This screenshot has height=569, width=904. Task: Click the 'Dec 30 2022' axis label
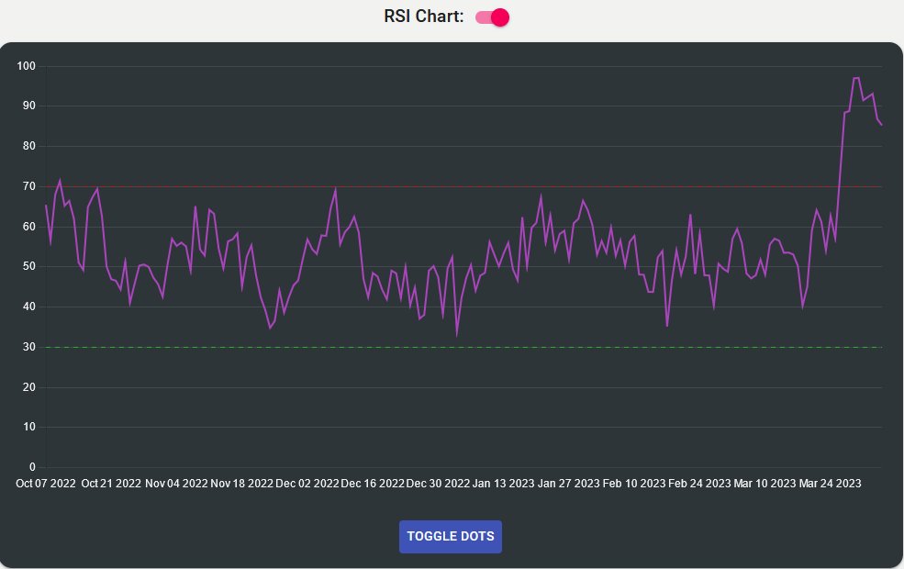click(438, 484)
